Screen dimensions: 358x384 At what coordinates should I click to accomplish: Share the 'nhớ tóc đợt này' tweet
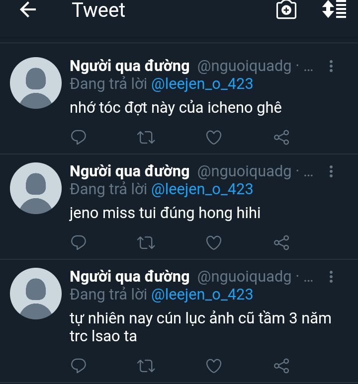click(x=281, y=137)
